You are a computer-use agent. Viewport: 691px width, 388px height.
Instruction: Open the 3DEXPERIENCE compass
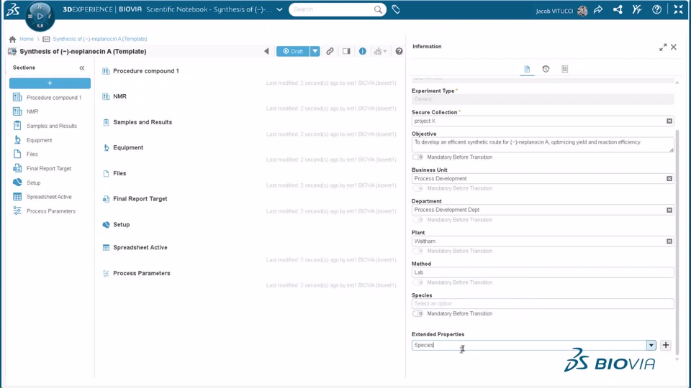point(40,16)
